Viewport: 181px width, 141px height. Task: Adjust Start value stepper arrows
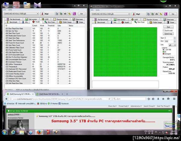[175, 38]
